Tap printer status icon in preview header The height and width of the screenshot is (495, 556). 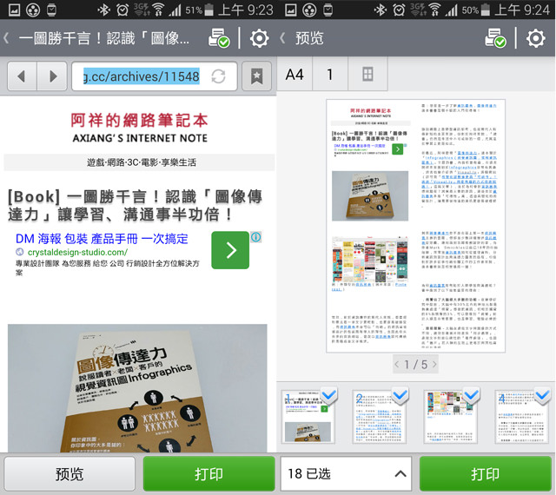click(496, 39)
